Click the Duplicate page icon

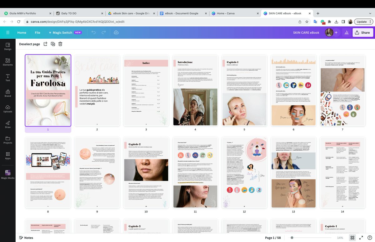click(53, 44)
